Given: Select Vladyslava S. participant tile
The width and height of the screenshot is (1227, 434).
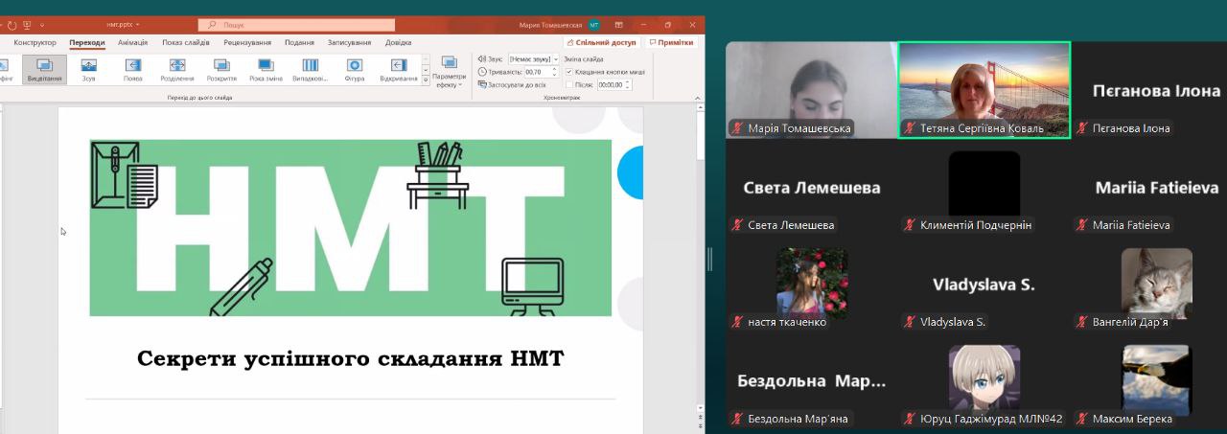Looking at the screenshot, I should (x=984, y=285).
